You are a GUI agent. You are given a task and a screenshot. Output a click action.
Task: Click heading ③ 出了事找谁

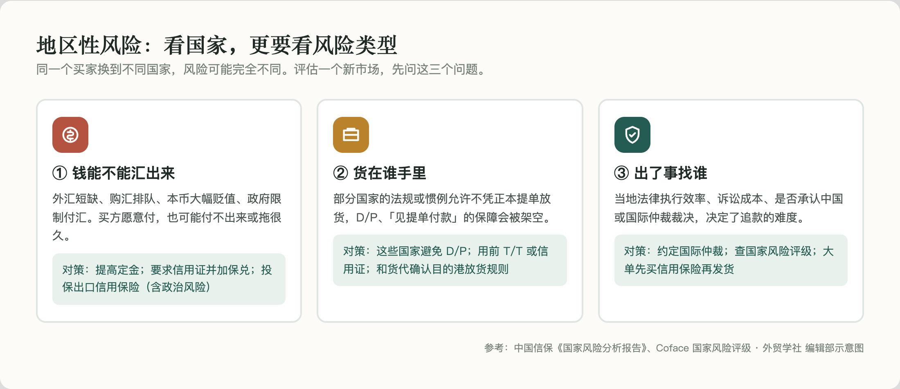[661, 173]
